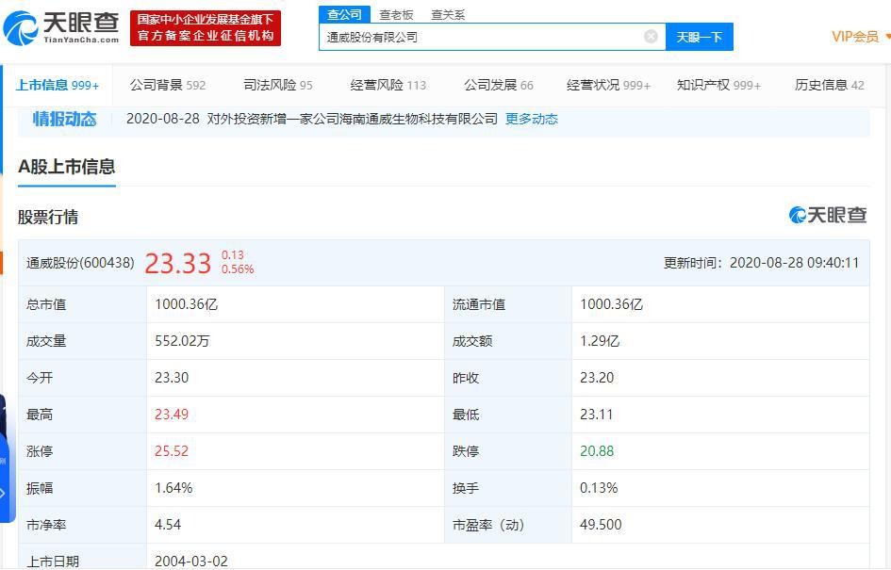The width and height of the screenshot is (891, 570).
Task: Click the 换手 value 0.13%
Action: coord(599,488)
